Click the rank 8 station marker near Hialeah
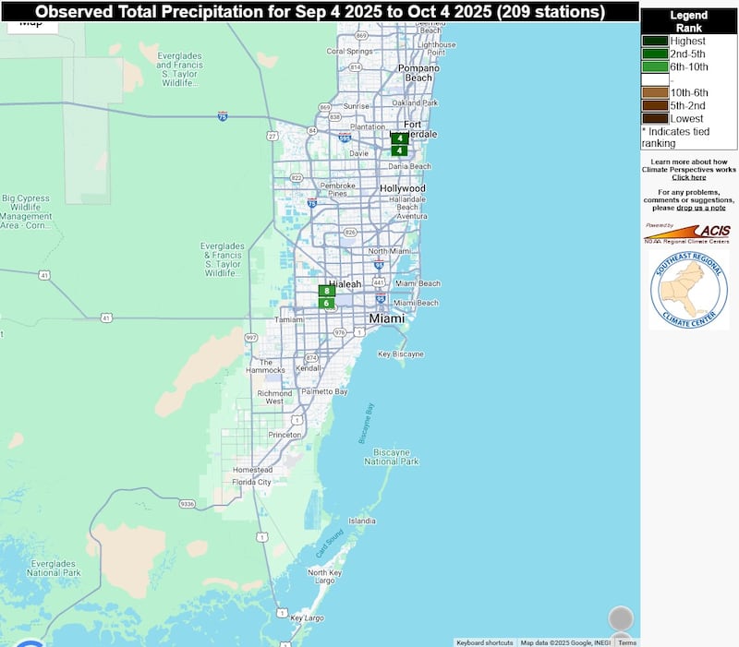The width and height of the screenshot is (739, 647). [326, 291]
